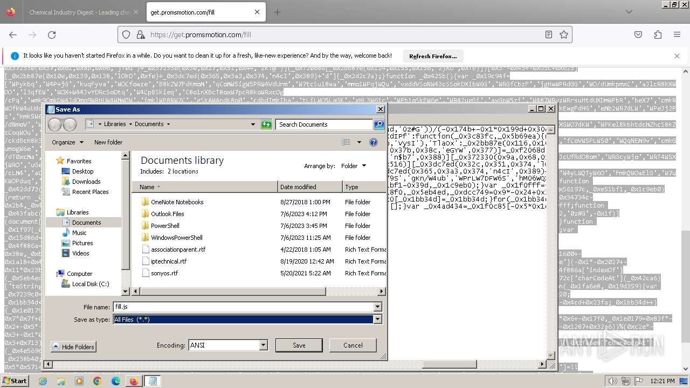Open the Firefox extensions icon
The width and height of the screenshot is (690, 388).
(x=658, y=34)
